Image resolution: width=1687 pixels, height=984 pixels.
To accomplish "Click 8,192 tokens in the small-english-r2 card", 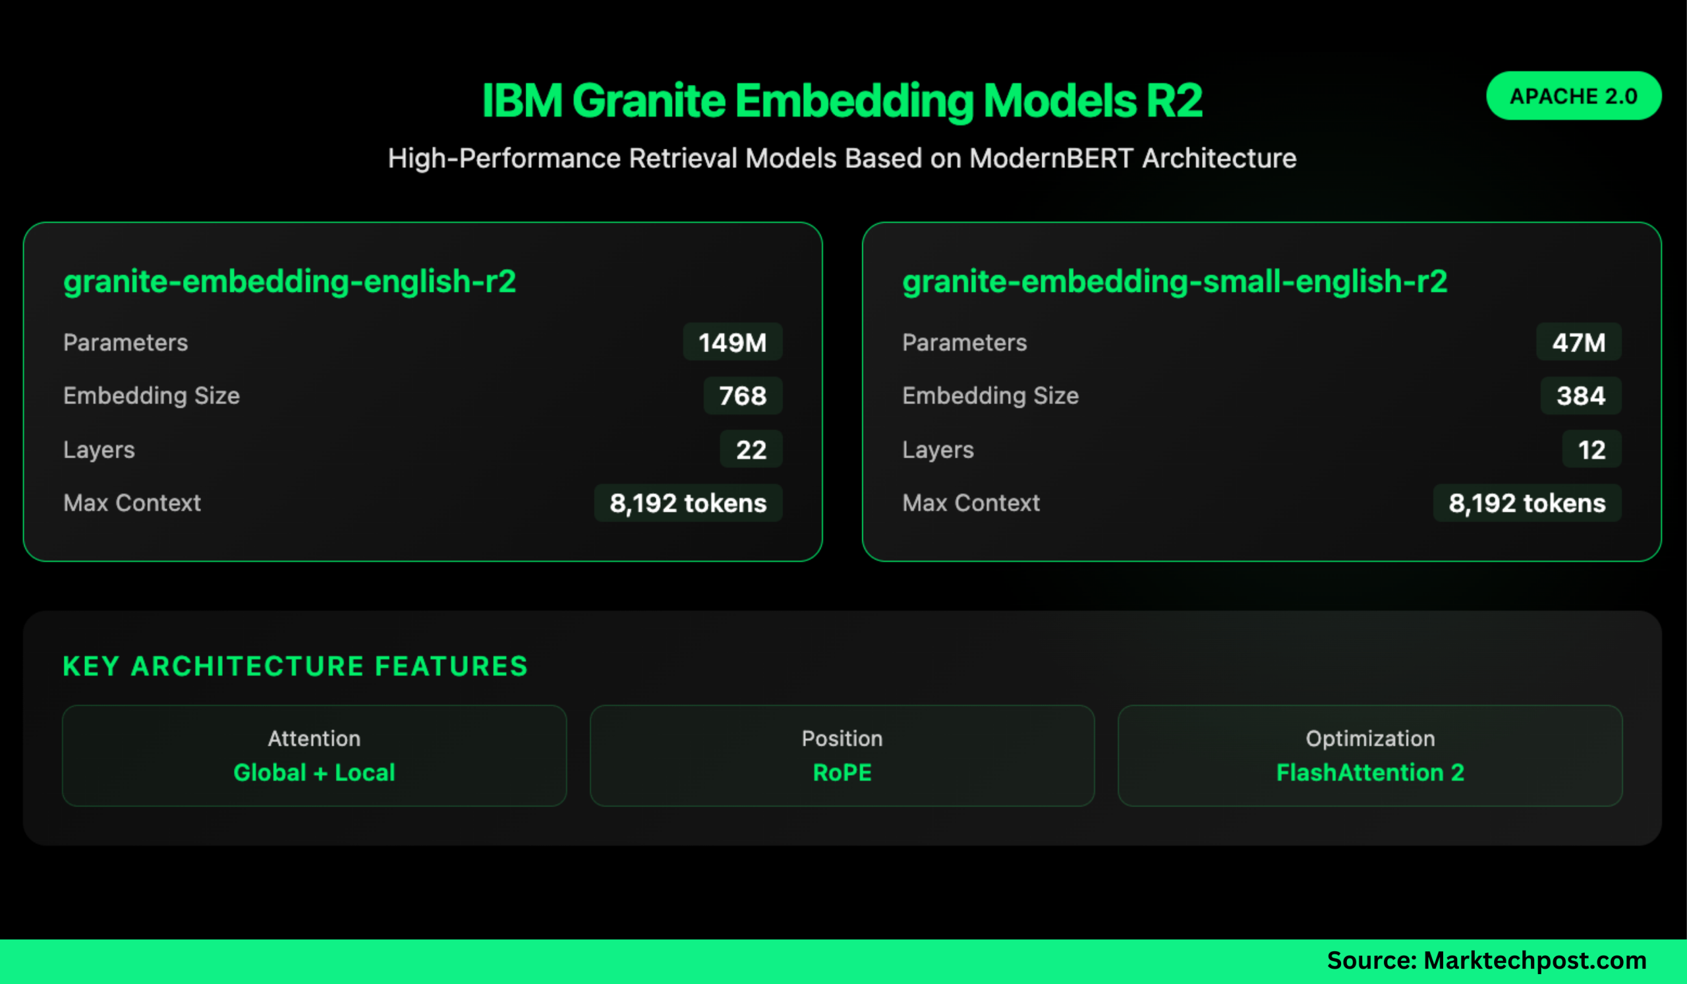I will tap(1527, 503).
